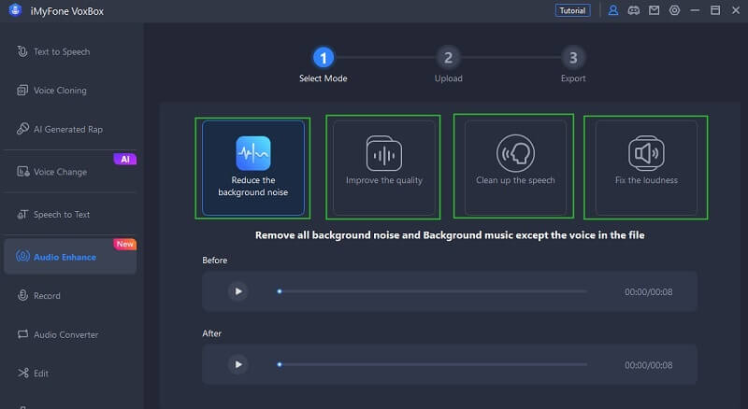Click the 'Remove all background noise' description text

click(x=450, y=235)
